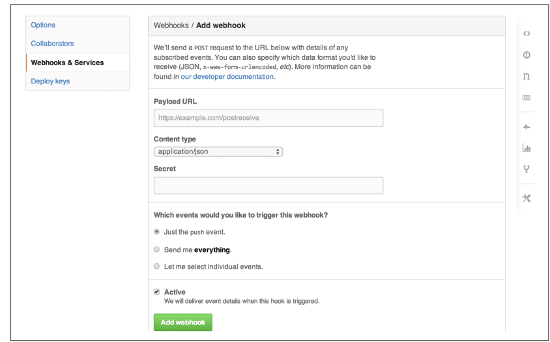
Task: Open Collaborators settings page
Action: coord(52,44)
